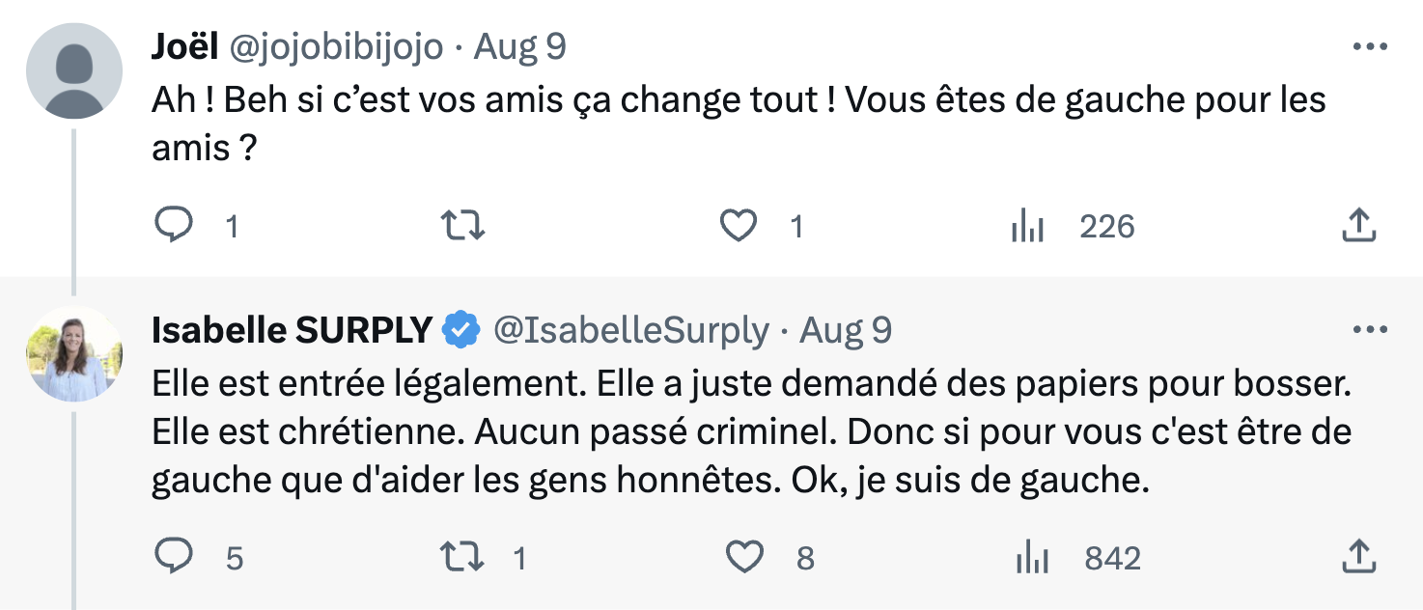View analytics of Isabelle's tweet showing 842

1032,558
